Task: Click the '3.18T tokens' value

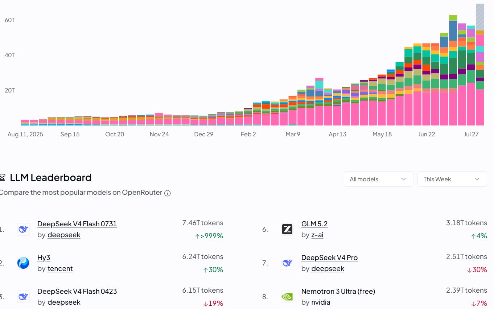Action: [466, 223]
